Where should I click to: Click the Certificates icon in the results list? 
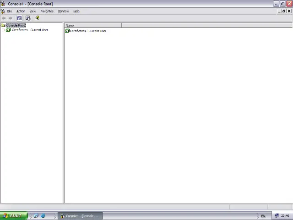[67, 31]
